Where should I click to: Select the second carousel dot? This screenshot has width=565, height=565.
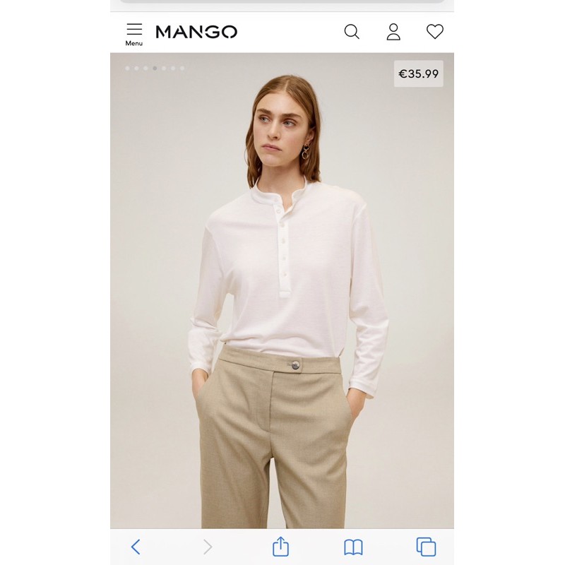point(136,68)
